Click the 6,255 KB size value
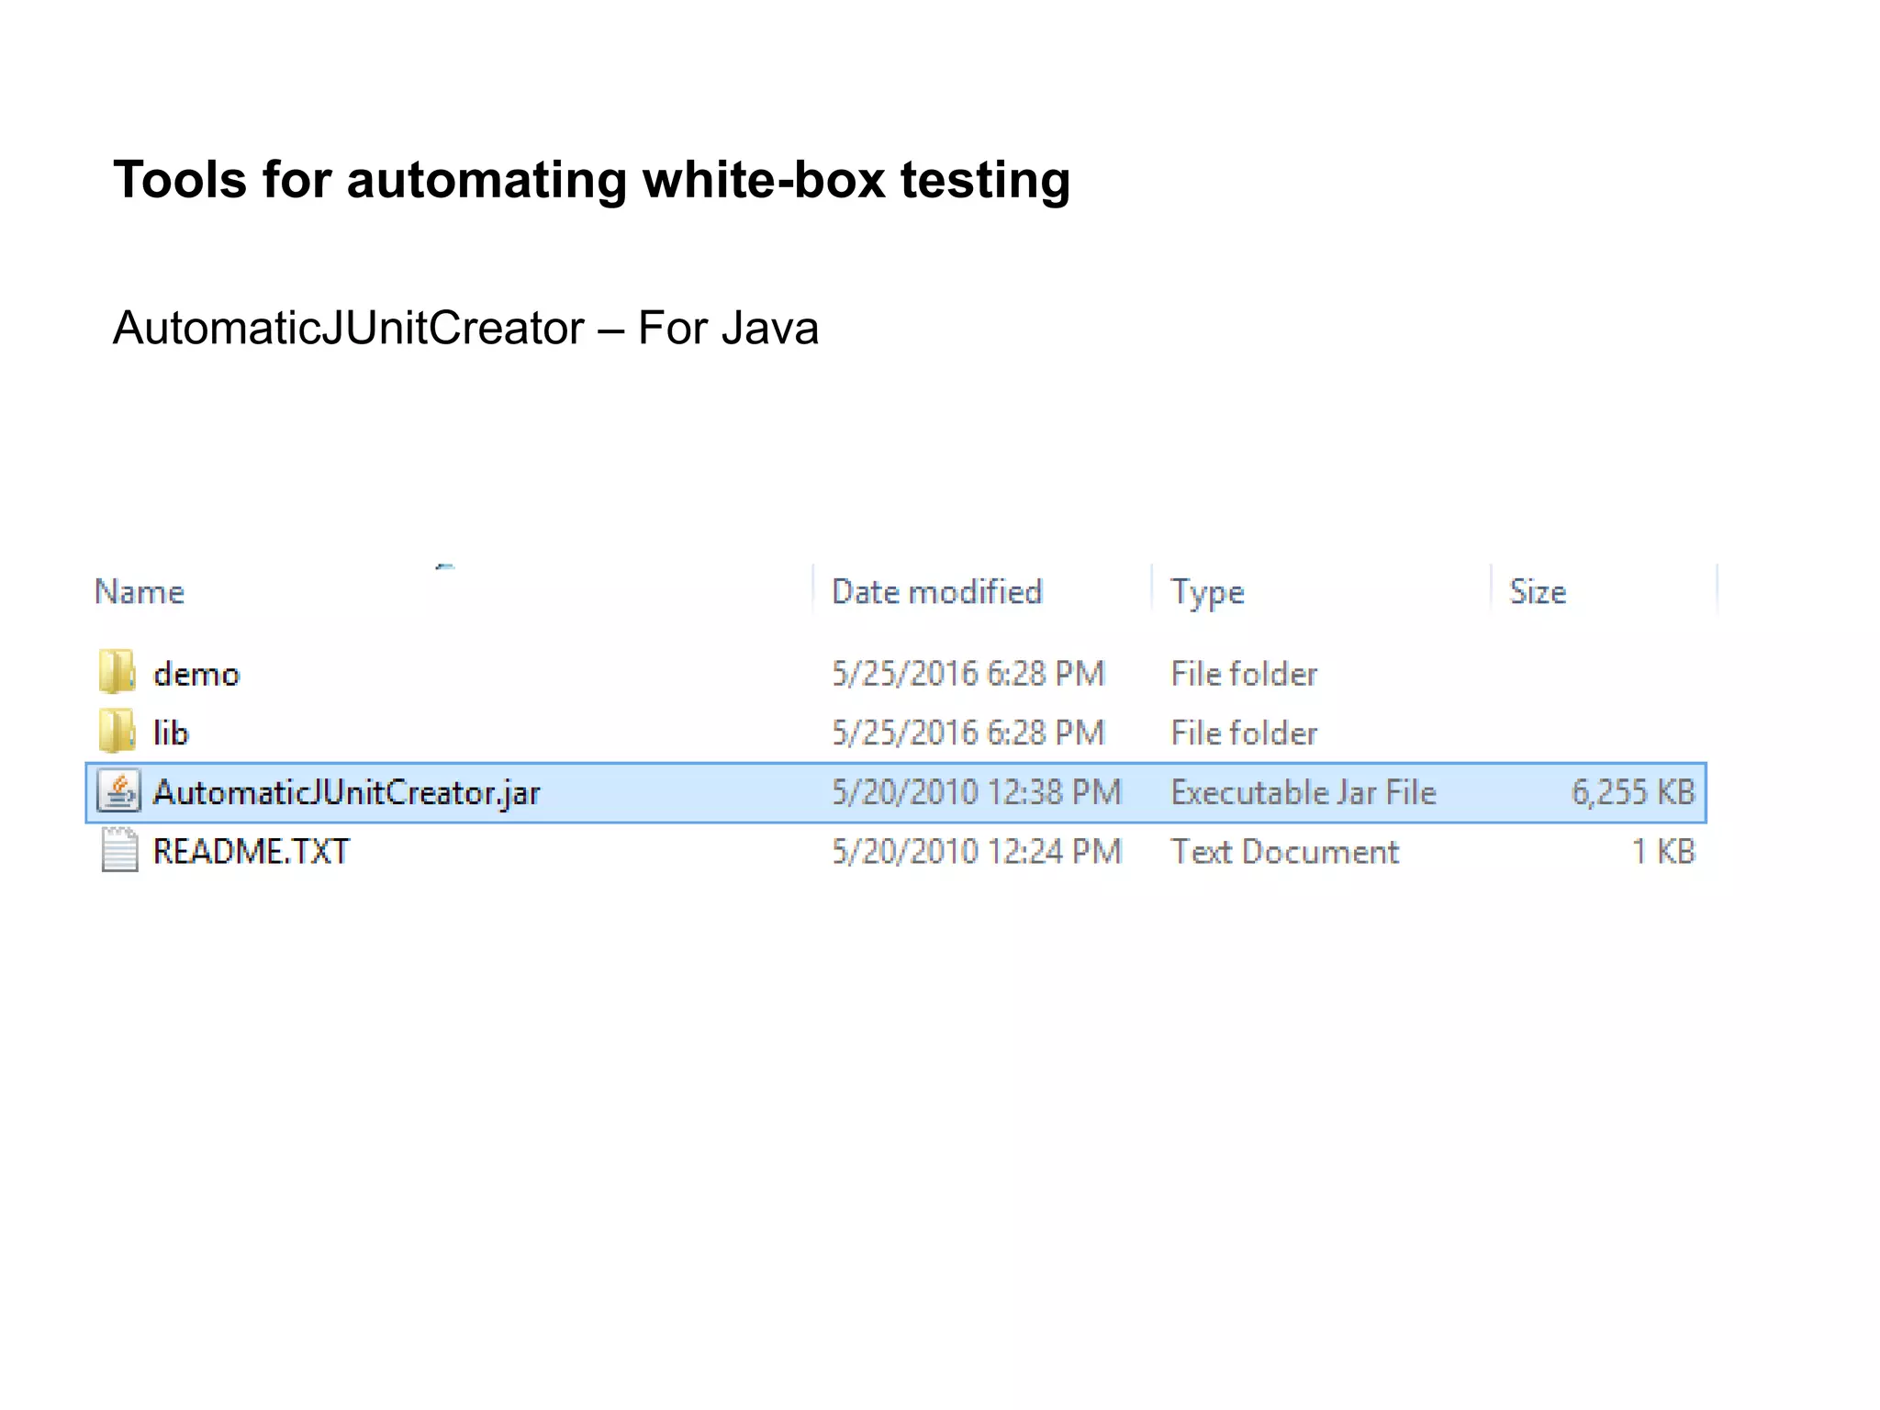The image size is (1880, 1410). tap(1633, 792)
